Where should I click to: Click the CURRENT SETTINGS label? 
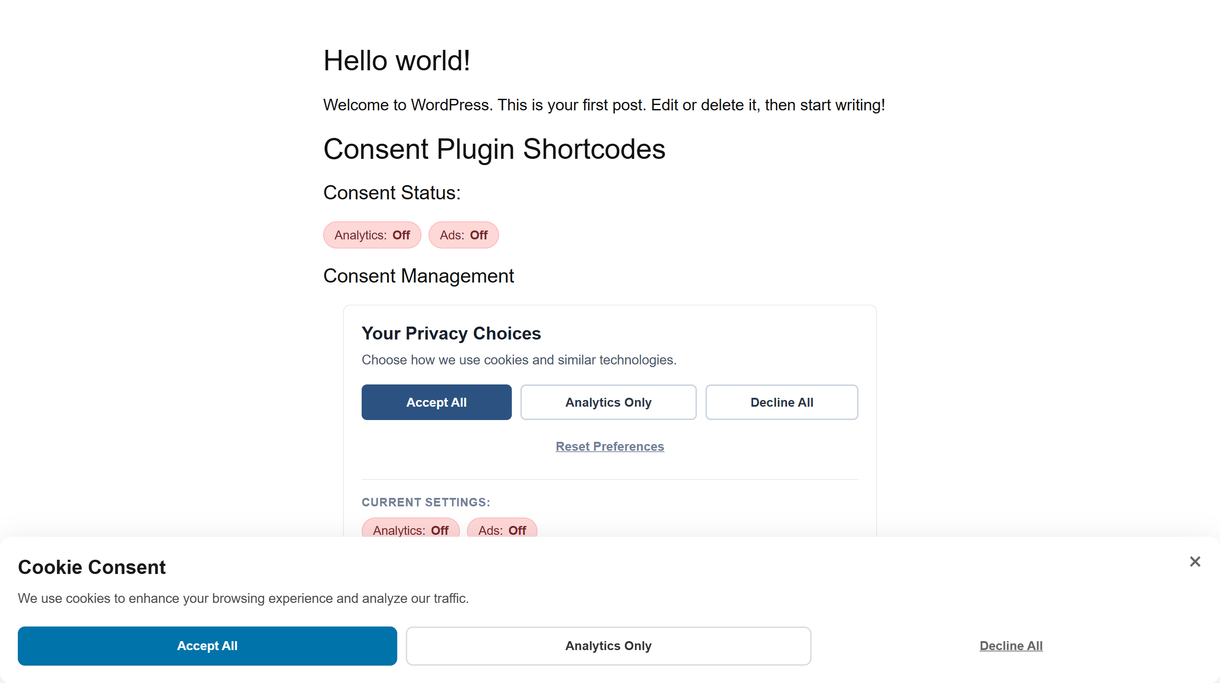426,502
